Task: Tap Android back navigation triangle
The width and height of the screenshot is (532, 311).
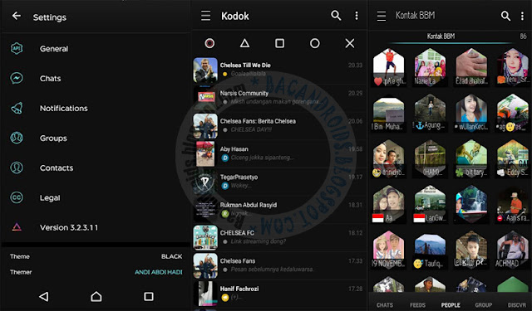Action: tap(44, 297)
